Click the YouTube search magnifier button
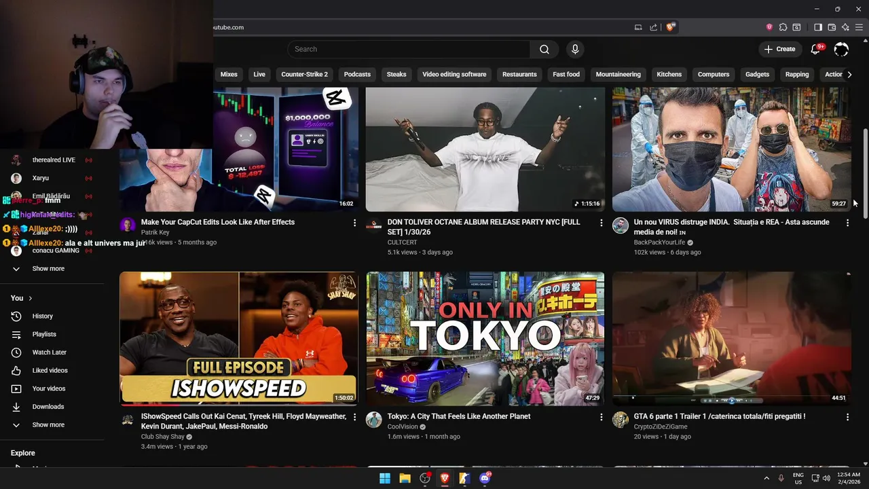 (544, 49)
